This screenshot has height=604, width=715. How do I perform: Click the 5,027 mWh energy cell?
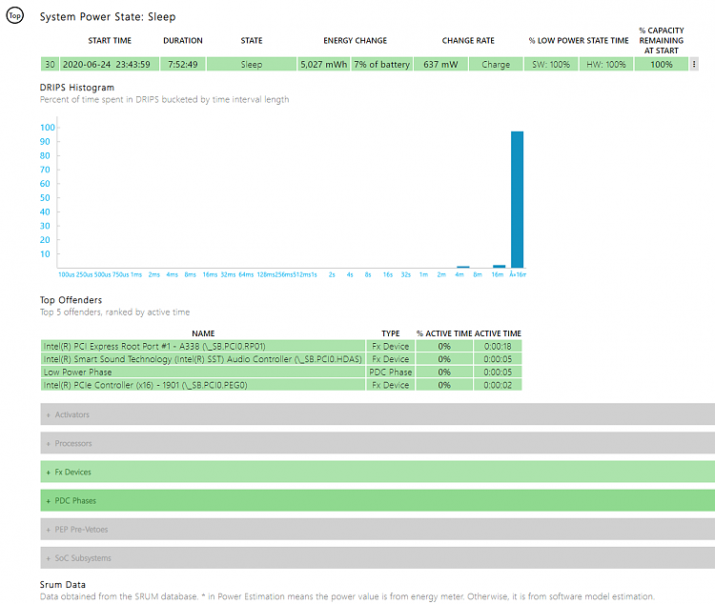[324, 64]
